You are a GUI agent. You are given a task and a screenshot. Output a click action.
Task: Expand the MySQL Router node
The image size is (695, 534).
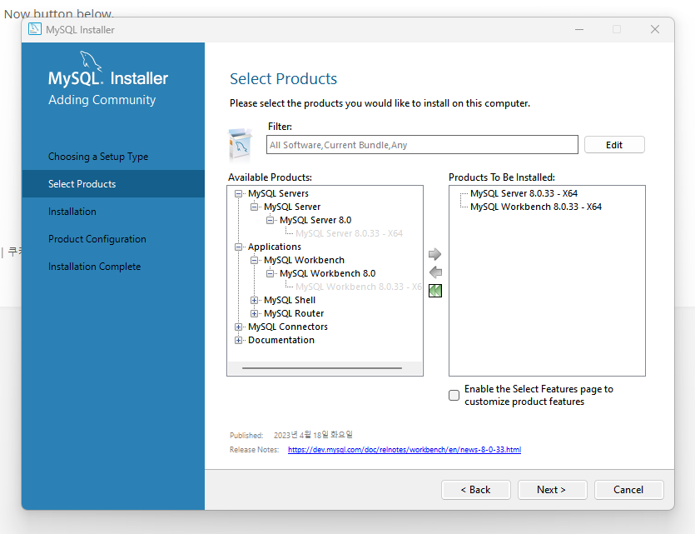[254, 313]
